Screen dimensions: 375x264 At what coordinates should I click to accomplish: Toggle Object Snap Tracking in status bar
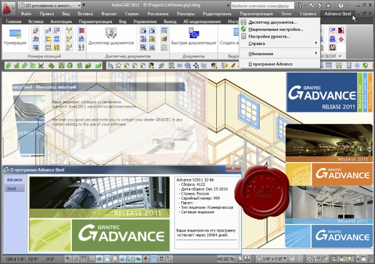coord(122,259)
